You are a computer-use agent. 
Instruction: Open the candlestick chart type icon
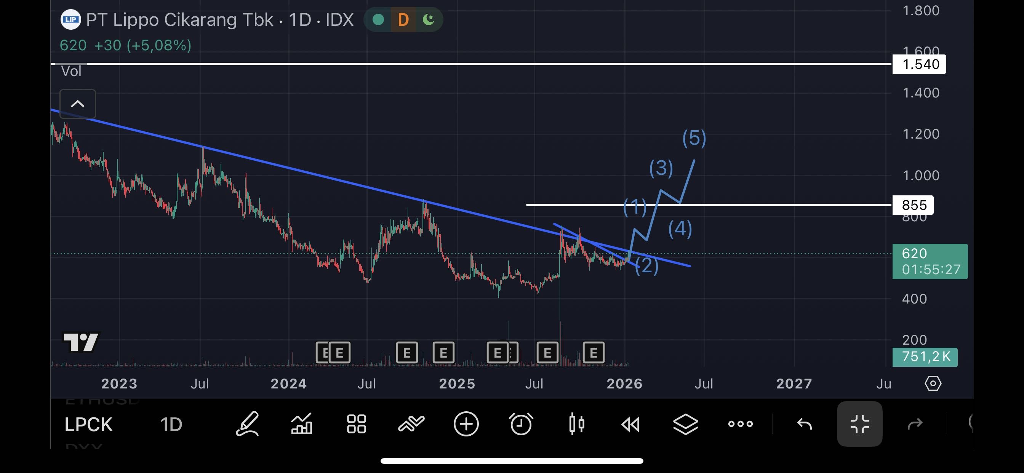click(576, 424)
